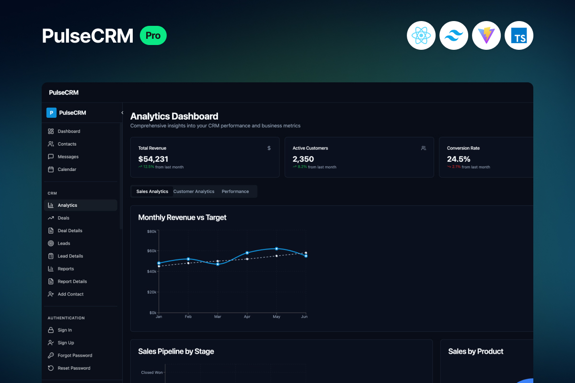Open the Deals trending arrow icon
The width and height of the screenshot is (575, 383).
coord(51,218)
